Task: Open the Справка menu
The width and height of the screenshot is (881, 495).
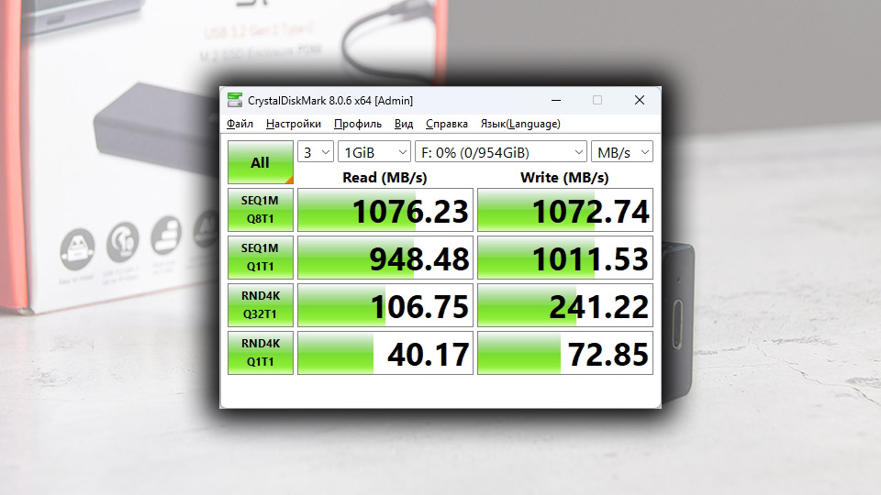Action: point(447,124)
